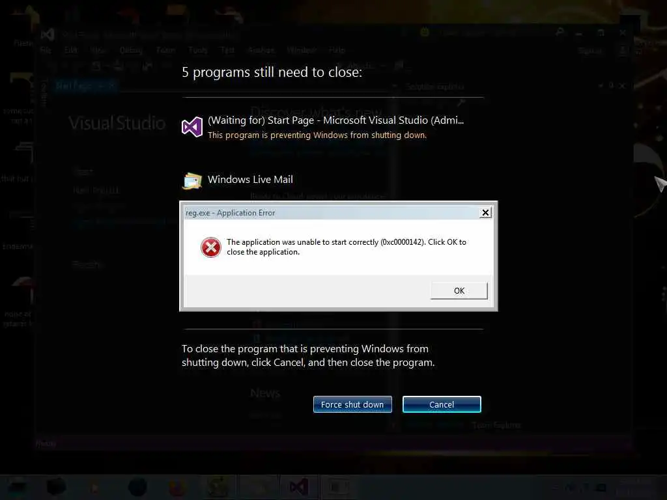Select the Visual Studio icon in program list
Image resolution: width=667 pixels, height=500 pixels.
[192, 127]
